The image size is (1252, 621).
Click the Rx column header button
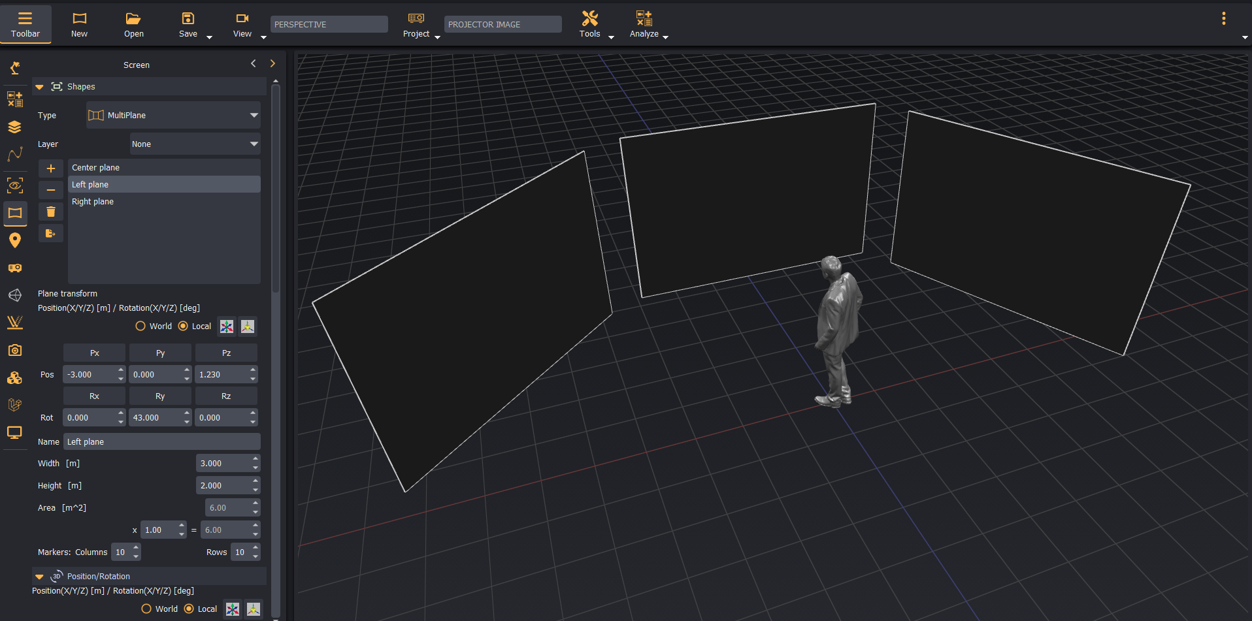pos(94,396)
